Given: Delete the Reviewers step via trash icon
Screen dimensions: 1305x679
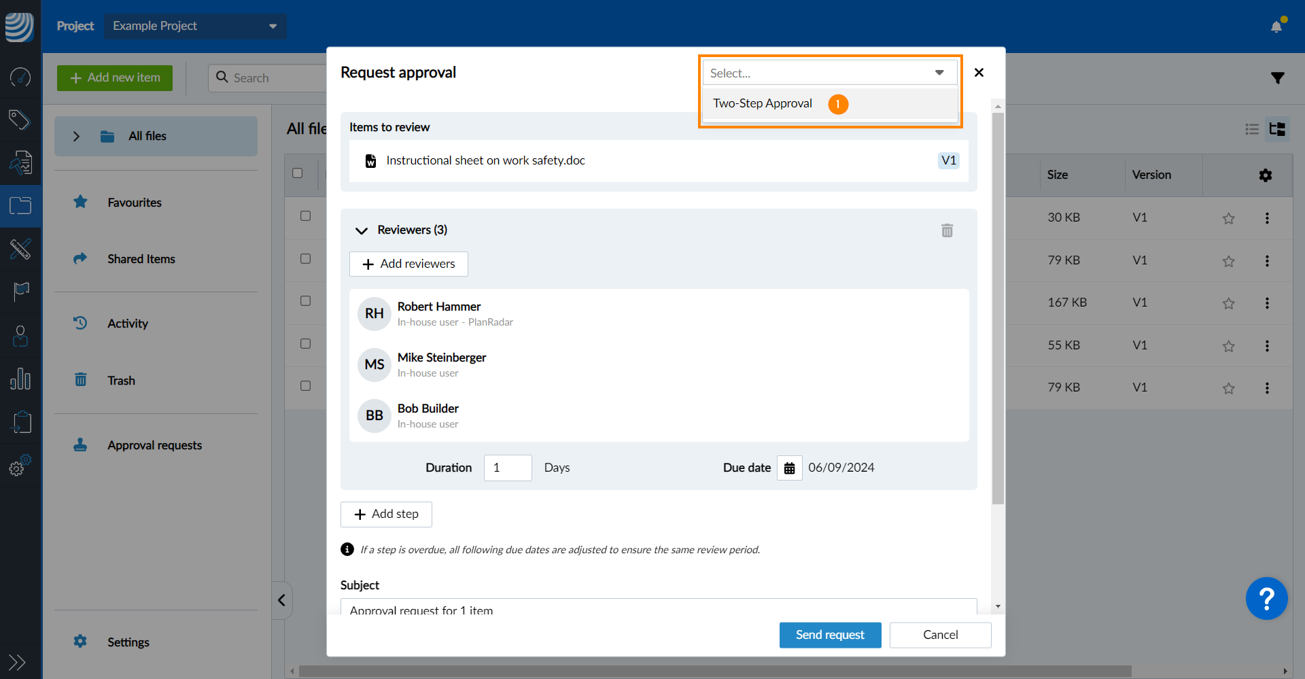Looking at the screenshot, I should point(947,230).
